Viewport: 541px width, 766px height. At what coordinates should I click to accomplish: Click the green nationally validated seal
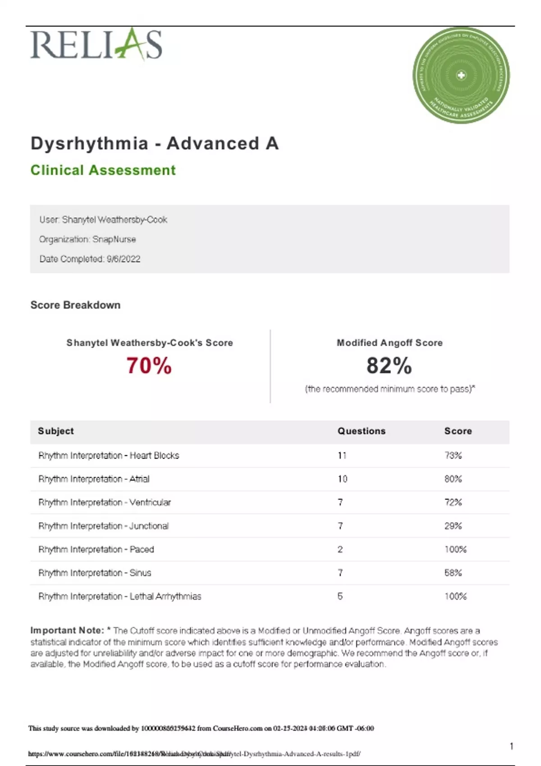(461, 75)
